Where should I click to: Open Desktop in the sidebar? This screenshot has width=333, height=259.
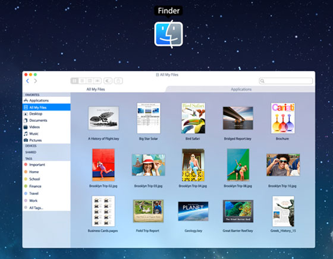[46, 113]
